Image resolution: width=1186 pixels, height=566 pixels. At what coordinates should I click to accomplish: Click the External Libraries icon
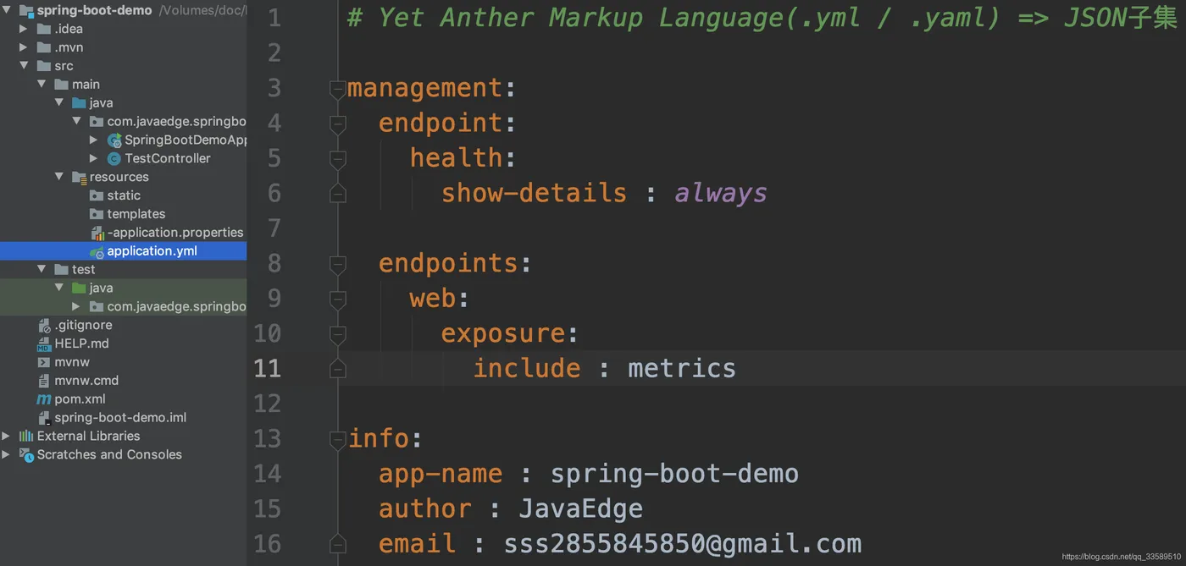(26, 437)
